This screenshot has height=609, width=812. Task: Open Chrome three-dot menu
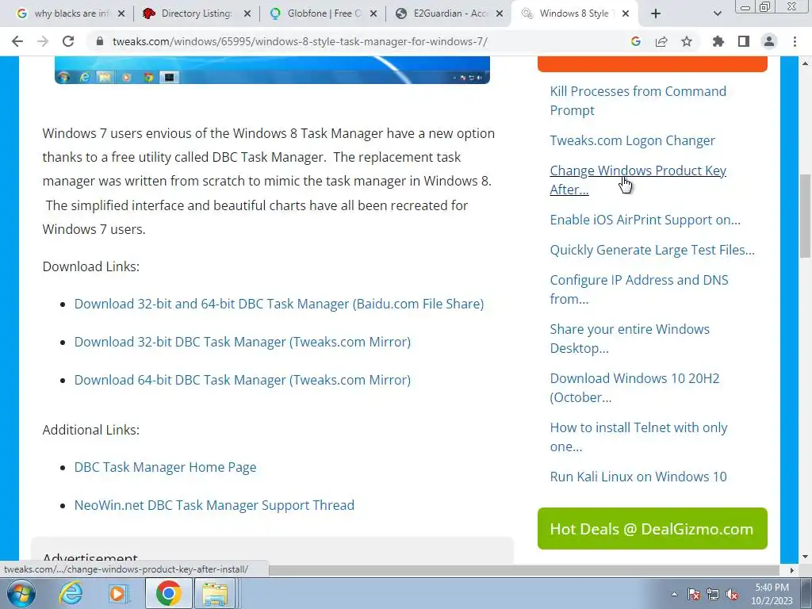pos(795,41)
